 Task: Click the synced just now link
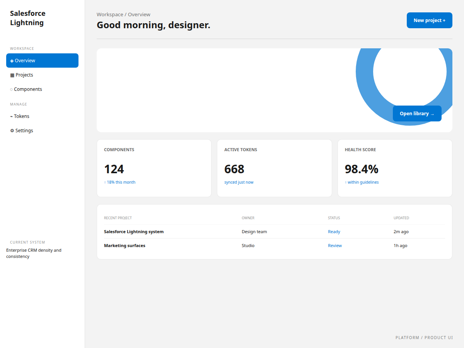[239, 183]
